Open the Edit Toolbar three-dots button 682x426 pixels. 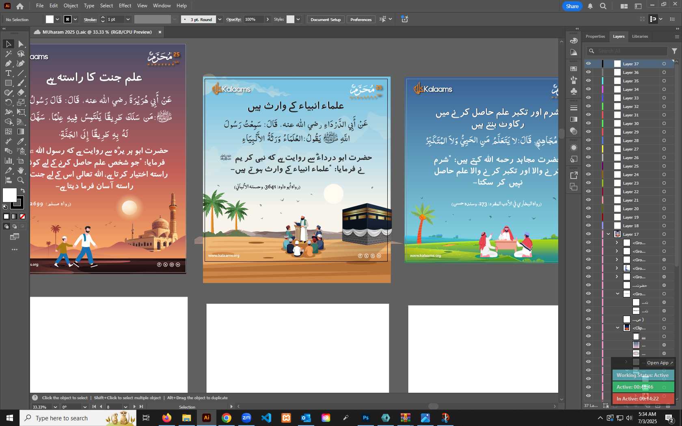click(x=15, y=250)
